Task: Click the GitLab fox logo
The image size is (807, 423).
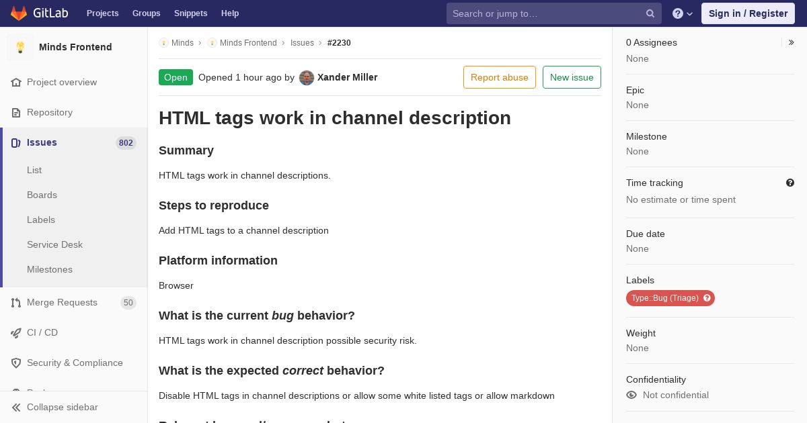Action: click(19, 13)
